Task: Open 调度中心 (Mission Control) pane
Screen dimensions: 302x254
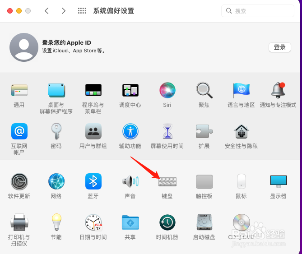Action: click(130, 90)
